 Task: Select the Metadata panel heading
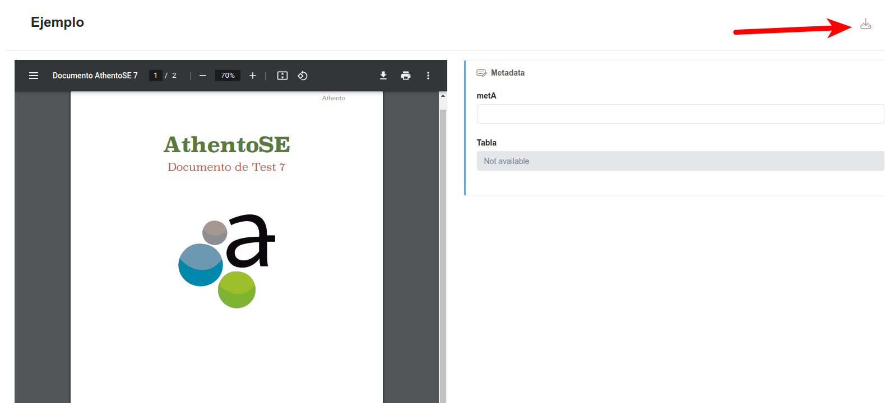pos(508,73)
